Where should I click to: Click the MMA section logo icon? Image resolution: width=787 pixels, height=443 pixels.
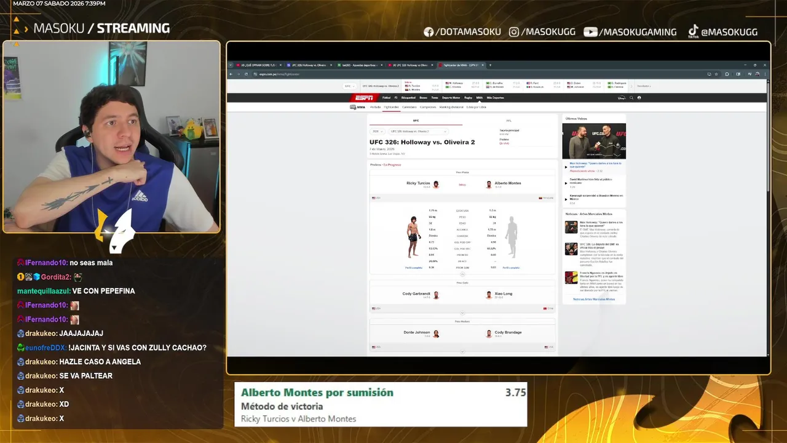(354, 107)
